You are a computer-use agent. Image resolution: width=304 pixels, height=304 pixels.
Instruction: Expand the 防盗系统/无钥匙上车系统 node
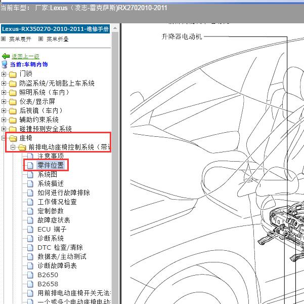(x=4, y=83)
